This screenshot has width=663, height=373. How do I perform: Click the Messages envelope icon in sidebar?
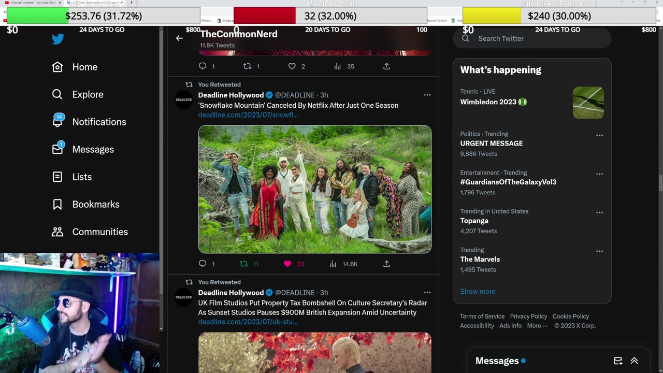point(57,149)
